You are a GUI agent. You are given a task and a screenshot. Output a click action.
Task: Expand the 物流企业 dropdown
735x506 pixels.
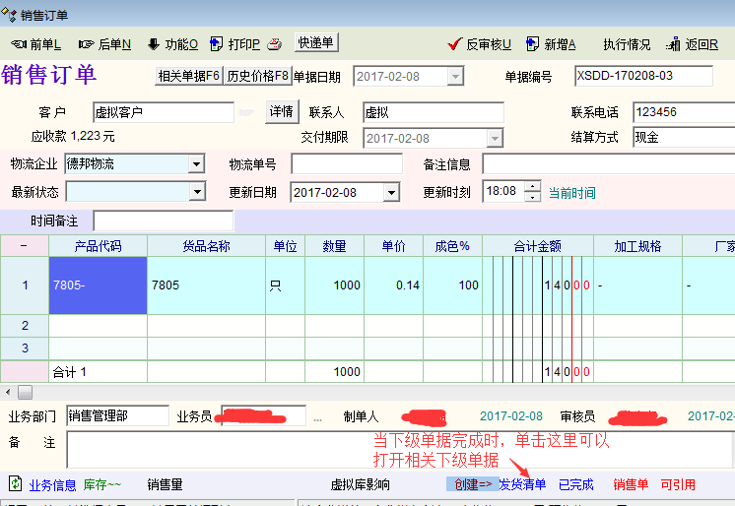pos(195,164)
